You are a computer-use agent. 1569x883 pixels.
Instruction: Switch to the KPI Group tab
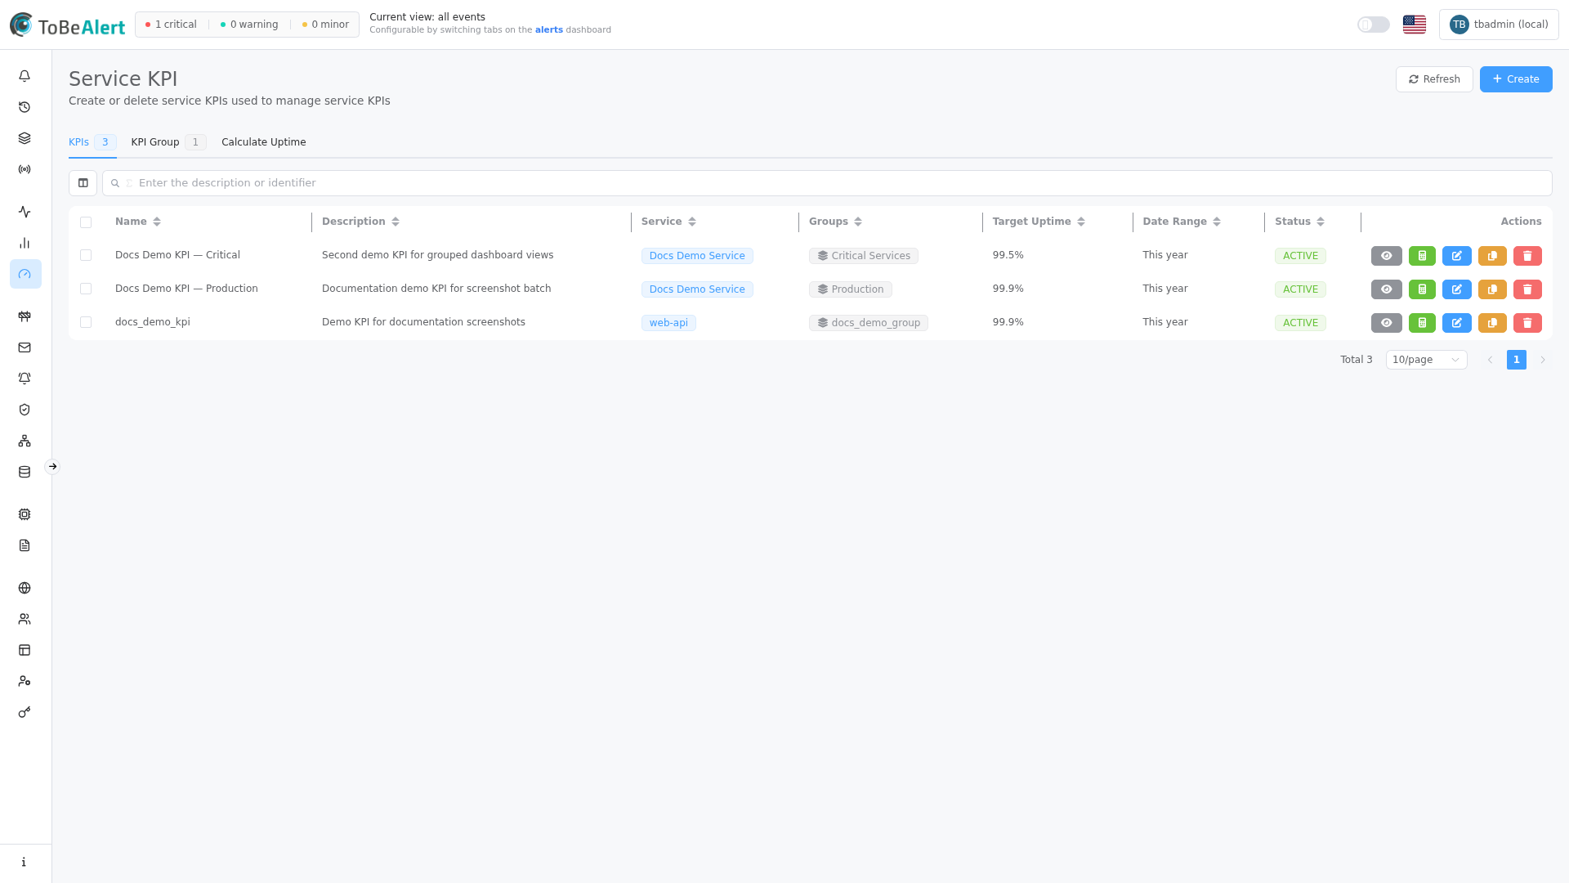pyautogui.click(x=168, y=142)
